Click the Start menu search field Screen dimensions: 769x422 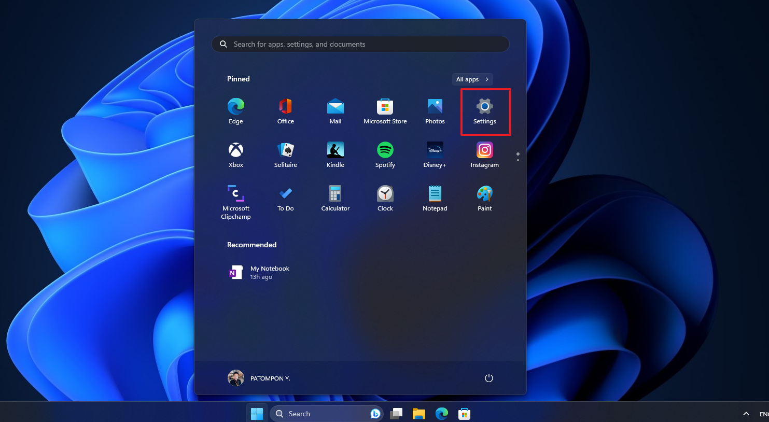click(360, 44)
